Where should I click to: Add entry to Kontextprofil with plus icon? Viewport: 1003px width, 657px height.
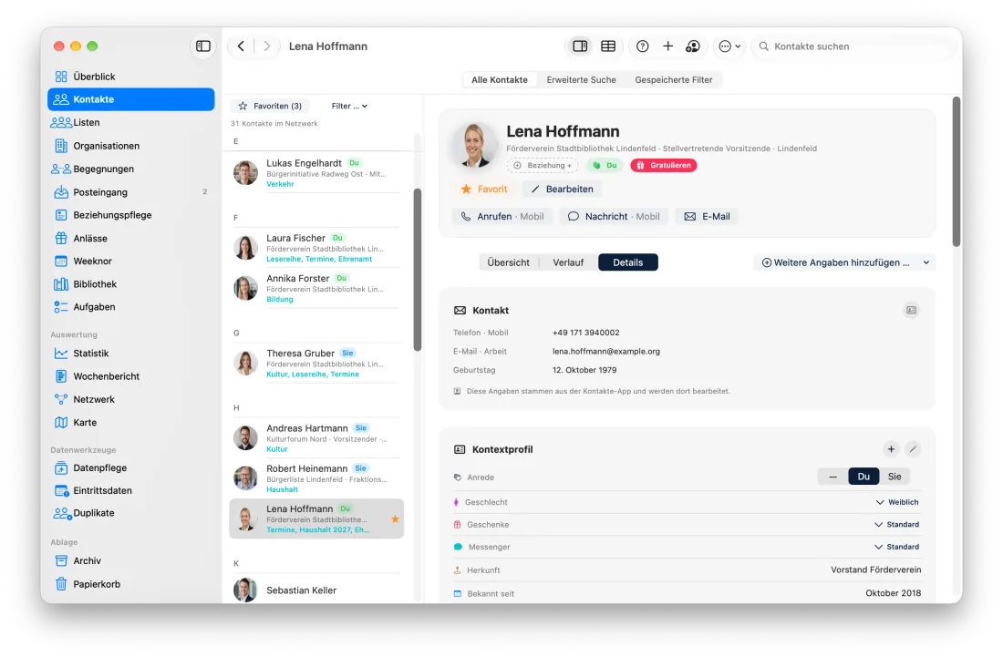pyautogui.click(x=891, y=449)
